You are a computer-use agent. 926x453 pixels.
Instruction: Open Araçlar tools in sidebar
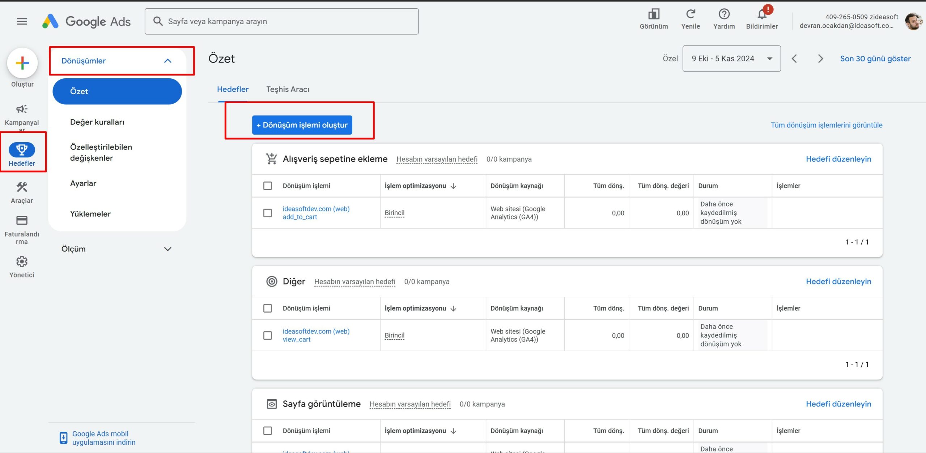22,193
